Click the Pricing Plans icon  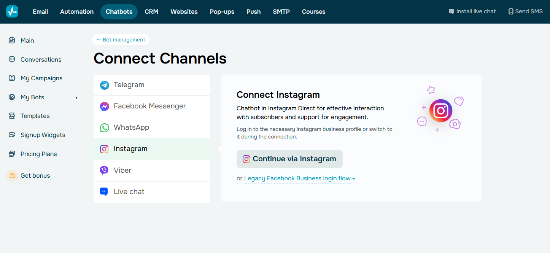click(x=12, y=154)
